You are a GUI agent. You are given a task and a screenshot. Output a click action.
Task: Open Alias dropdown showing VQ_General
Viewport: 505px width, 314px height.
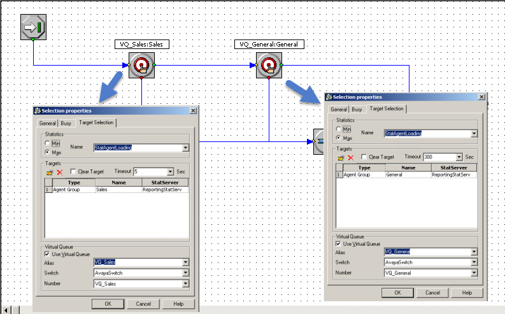474,252
